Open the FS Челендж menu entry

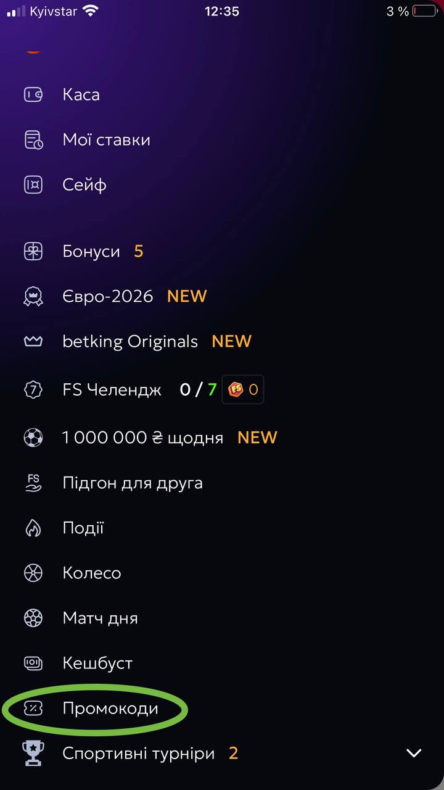pyautogui.click(x=112, y=390)
